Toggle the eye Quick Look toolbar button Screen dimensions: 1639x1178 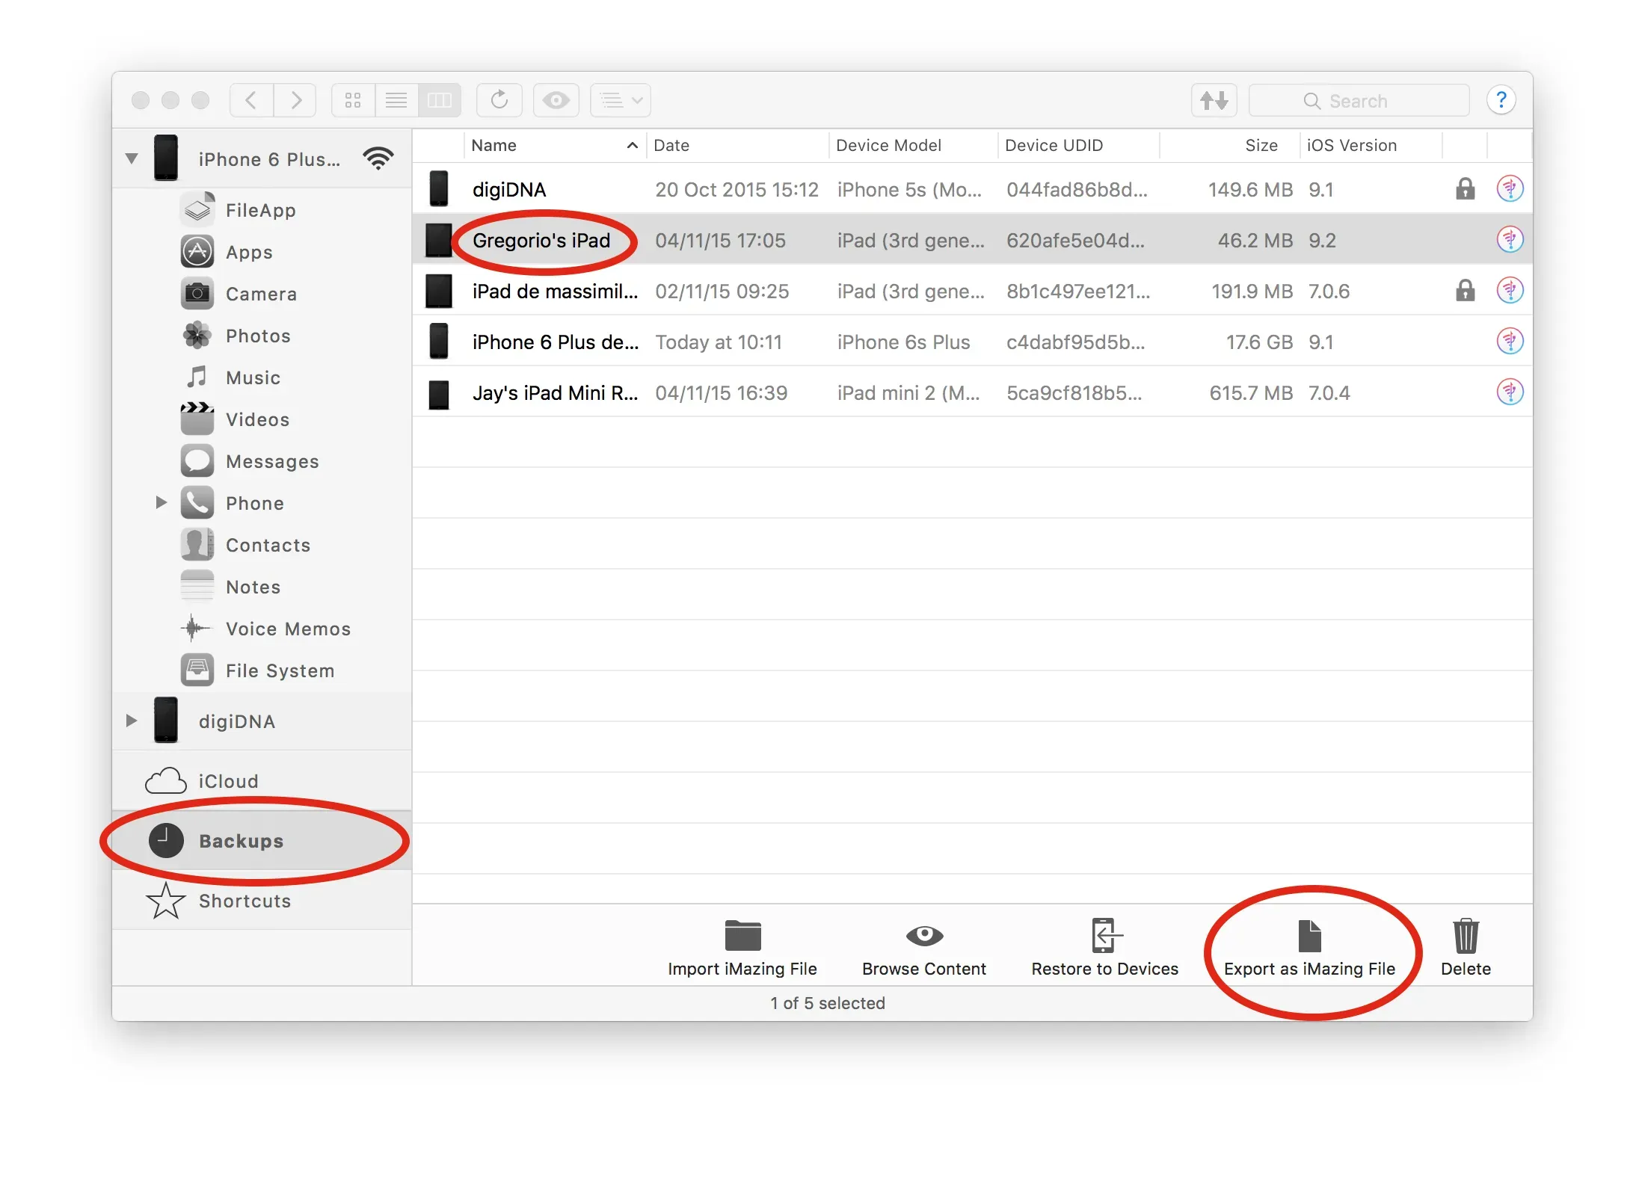[556, 100]
